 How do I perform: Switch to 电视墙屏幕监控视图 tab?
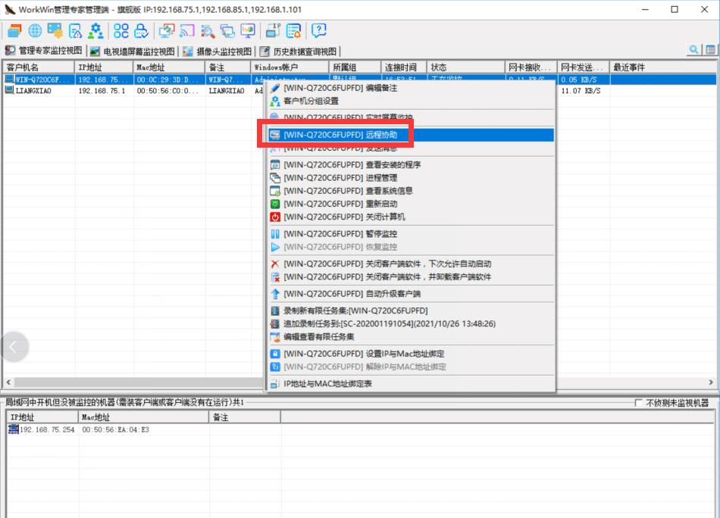click(x=133, y=51)
